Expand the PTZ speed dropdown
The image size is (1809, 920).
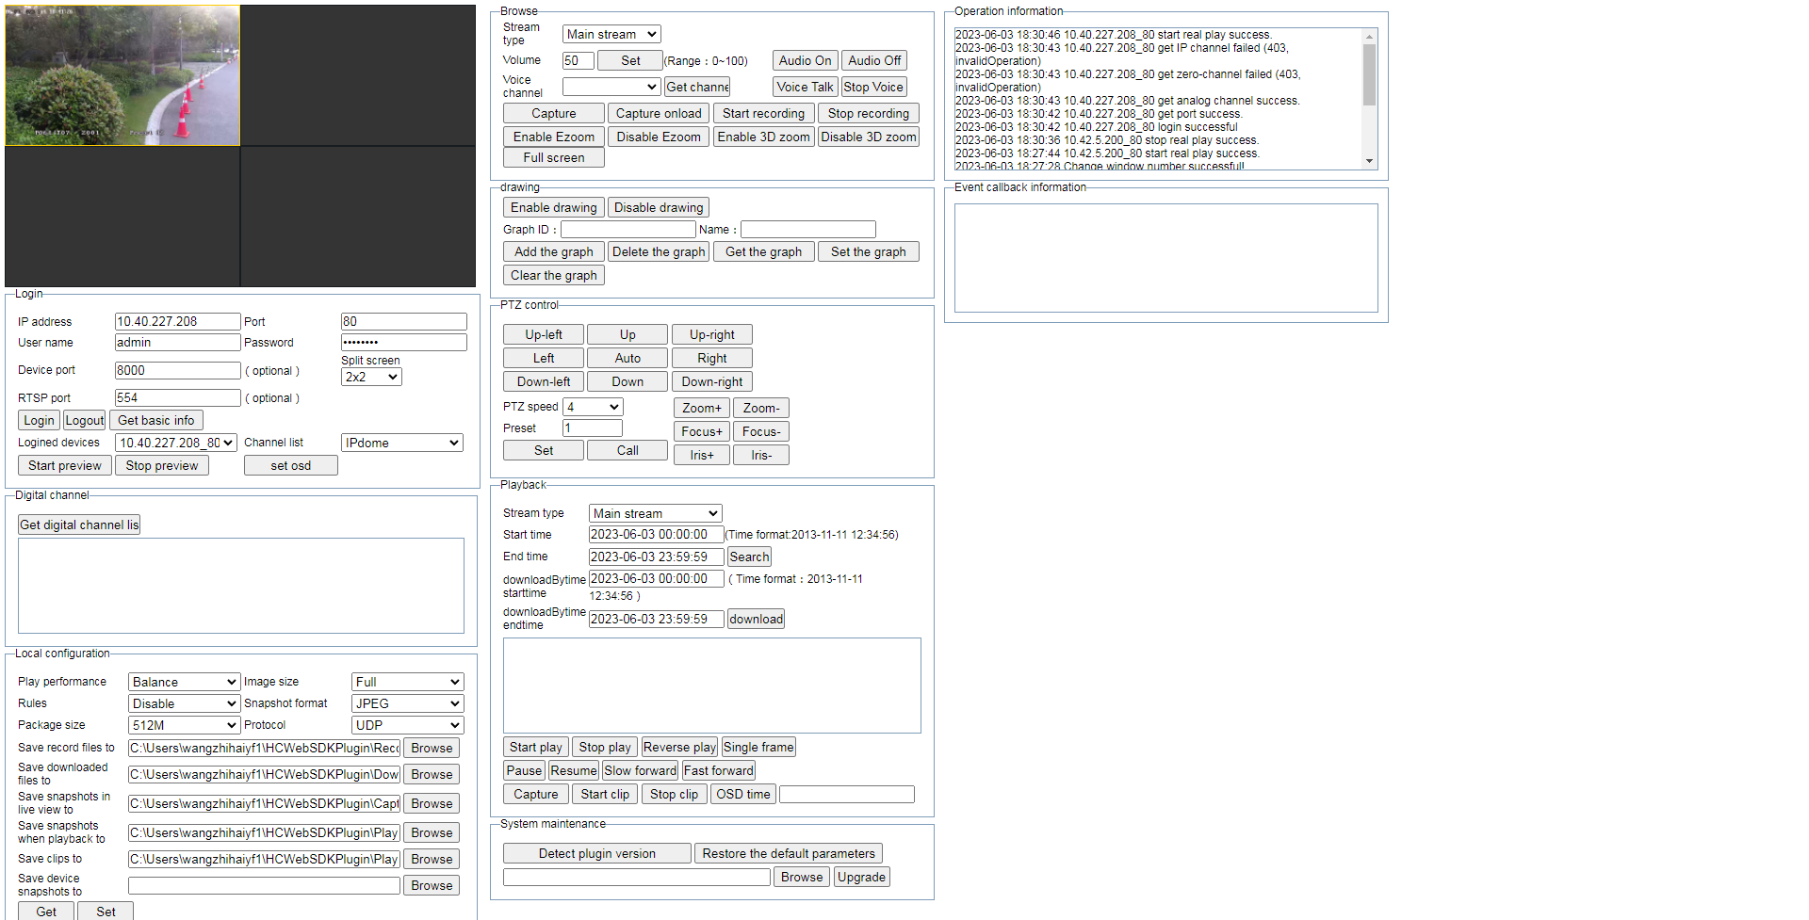593,407
